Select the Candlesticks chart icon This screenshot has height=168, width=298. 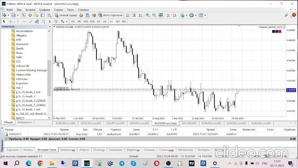(x=134, y=15)
